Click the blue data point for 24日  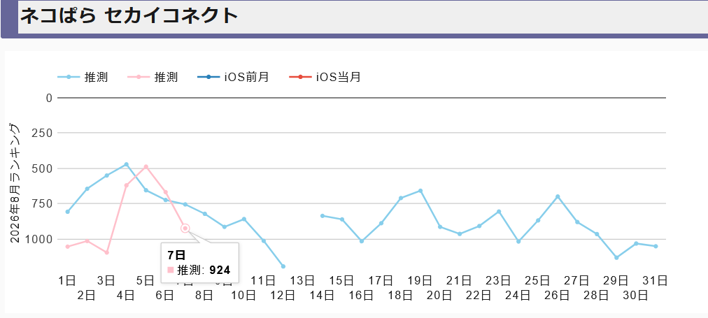click(x=519, y=242)
